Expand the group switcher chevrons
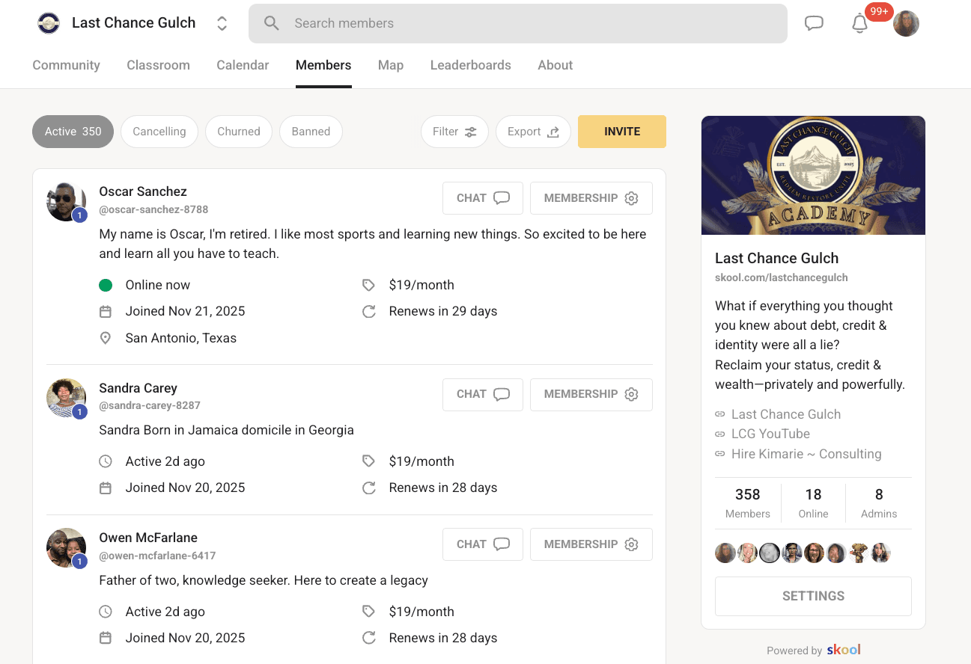Viewport: 971px width, 664px height. coord(222,23)
